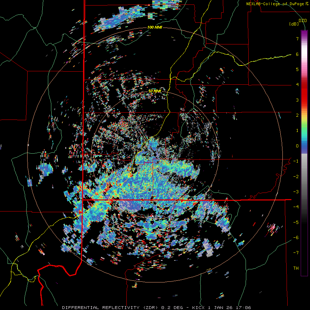
Task: Click the "1 JAN 26" date text
Action: [x=219, y=308]
